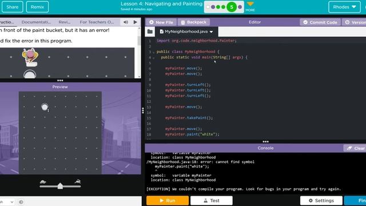366x206 pixels.
Task: Click myPainter.move() on line 17
Action: (184, 129)
